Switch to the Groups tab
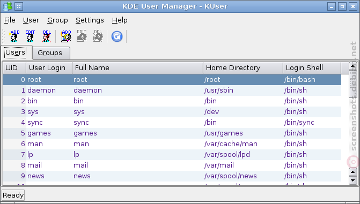This screenshot has height=204, width=360. [x=51, y=53]
